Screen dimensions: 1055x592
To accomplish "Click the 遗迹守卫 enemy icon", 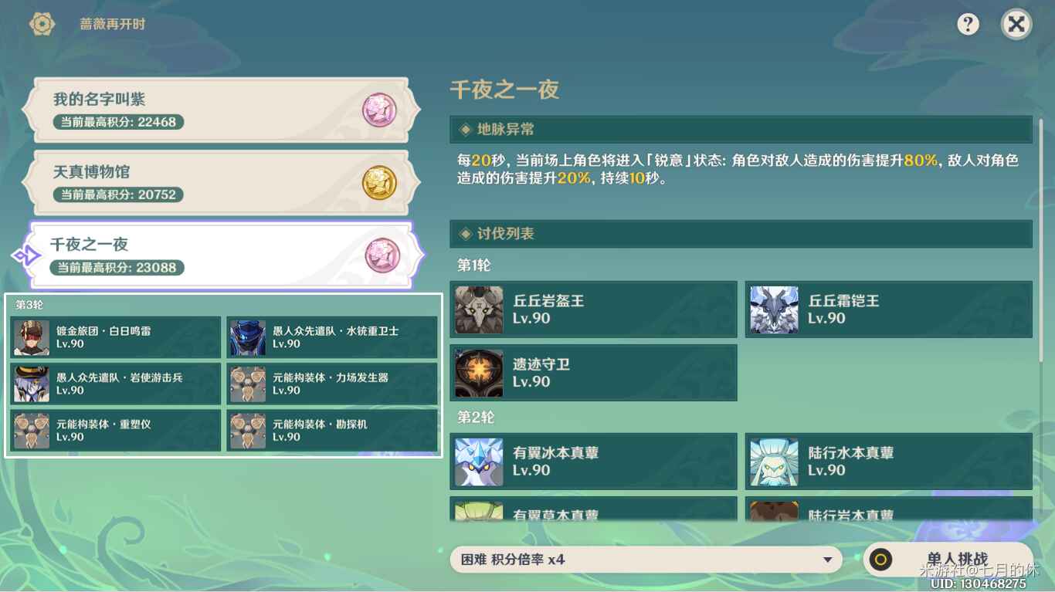I will click(x=479, y=373).
